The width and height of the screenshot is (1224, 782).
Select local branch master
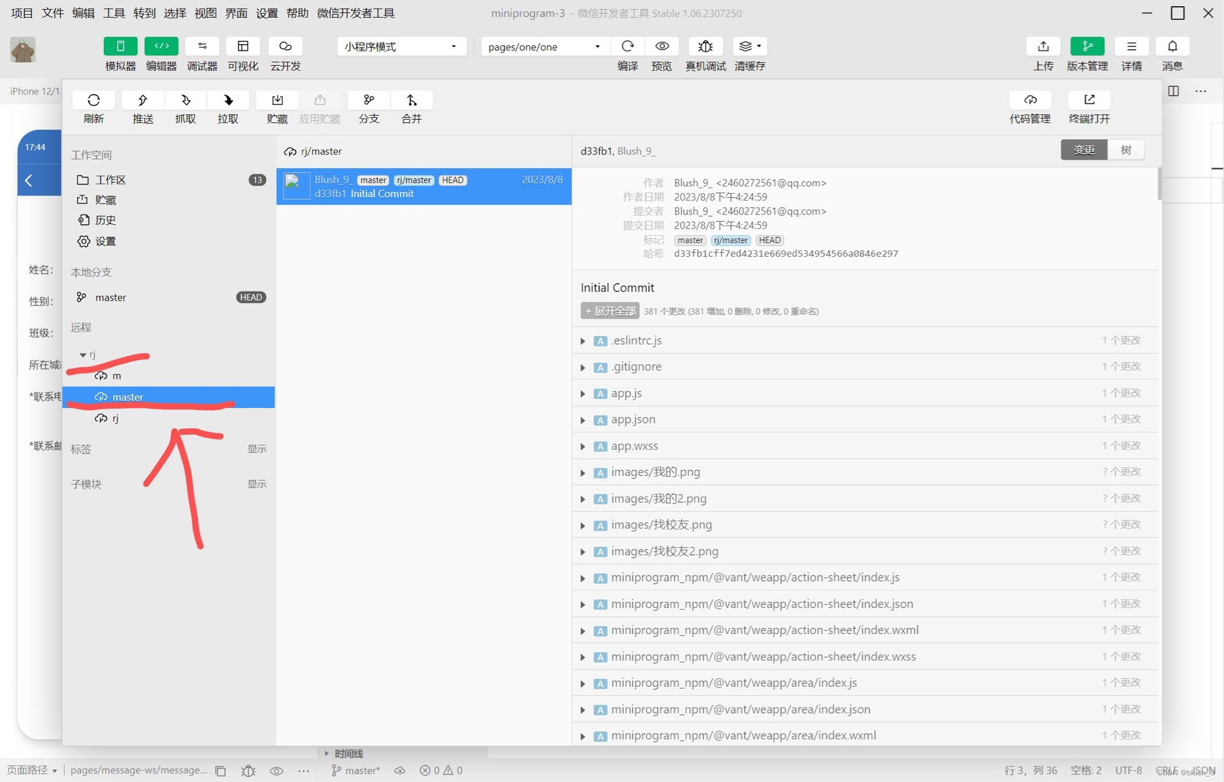169,297
